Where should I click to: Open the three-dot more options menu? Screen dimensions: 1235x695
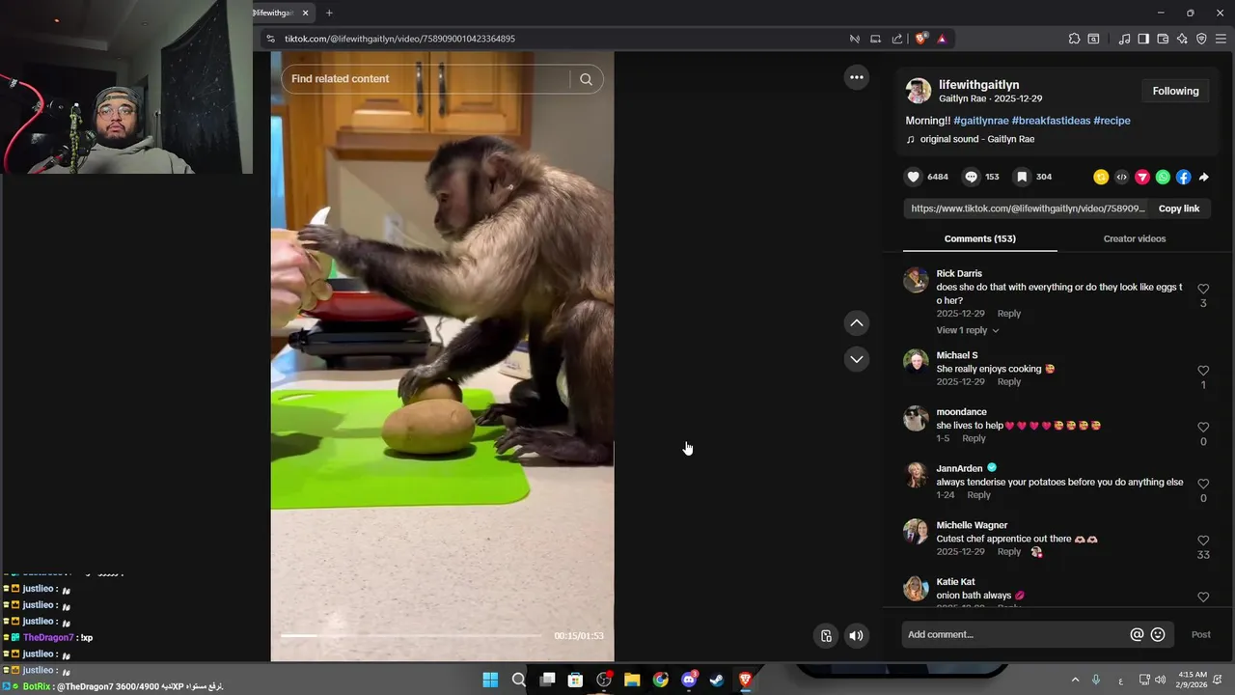click(856, 77)
